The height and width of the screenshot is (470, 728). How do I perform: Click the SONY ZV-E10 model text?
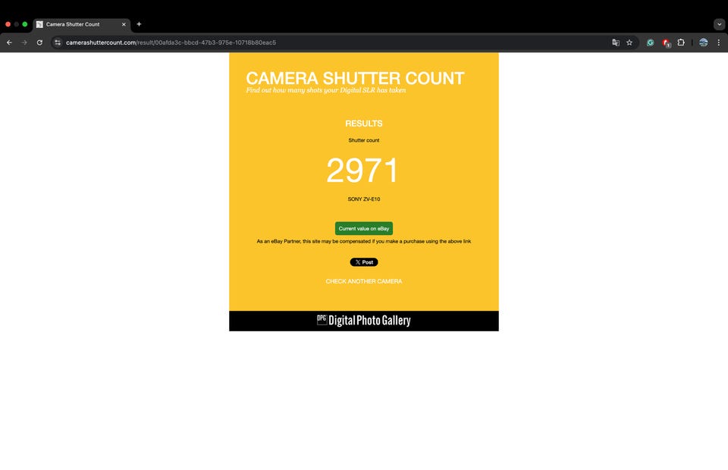[364, 199]
